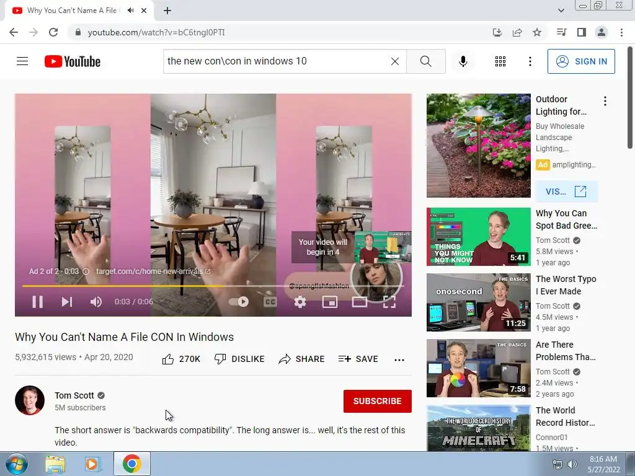Image resolution: width=635 pixels, height=476 pixels.
Task: Switch to theater mode
Action: click(x=360, y=302)
